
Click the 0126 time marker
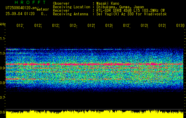click(109, 25)
